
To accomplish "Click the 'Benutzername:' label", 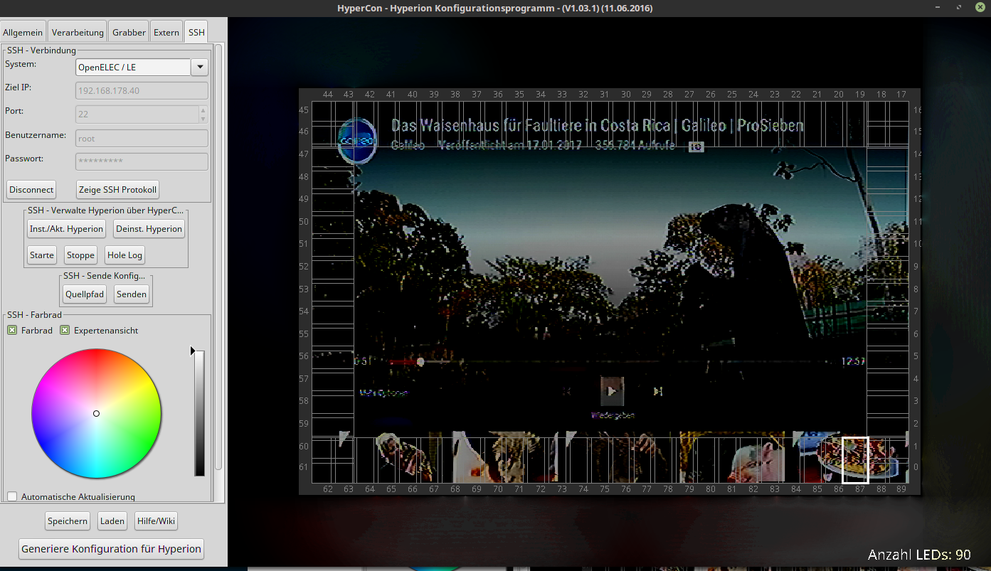I will pos(36,134).
